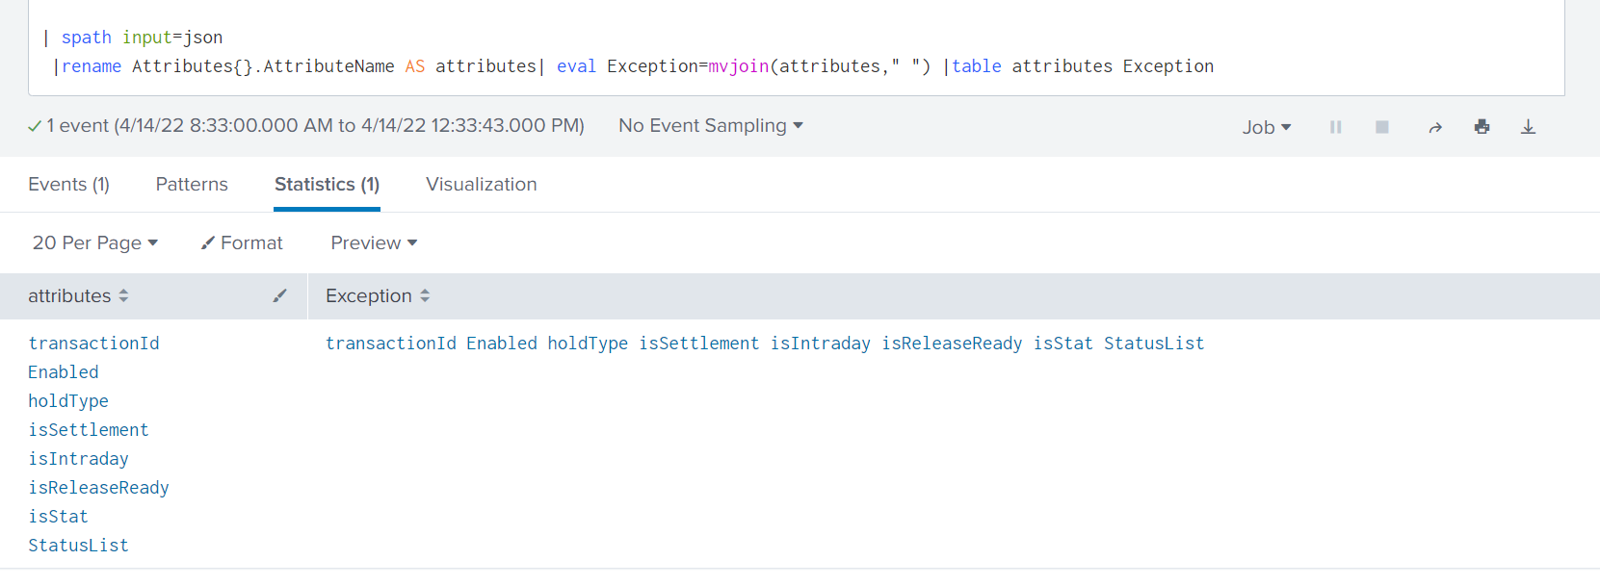Switch to the Events (1) tab

(x=68, y=185)
